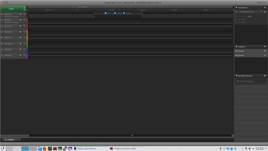Viewport: 268px width, 151px height.
Task: Click the horizontal scrollbar thumb
Action: click(x=132, y=136)
